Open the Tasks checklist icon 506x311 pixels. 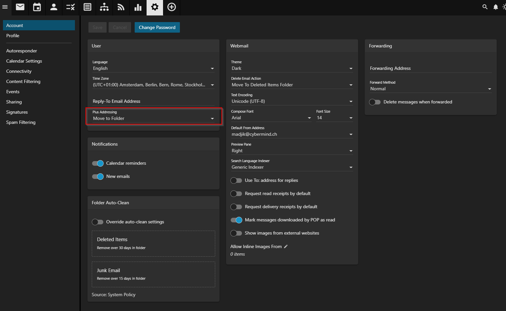click(71, 7)
